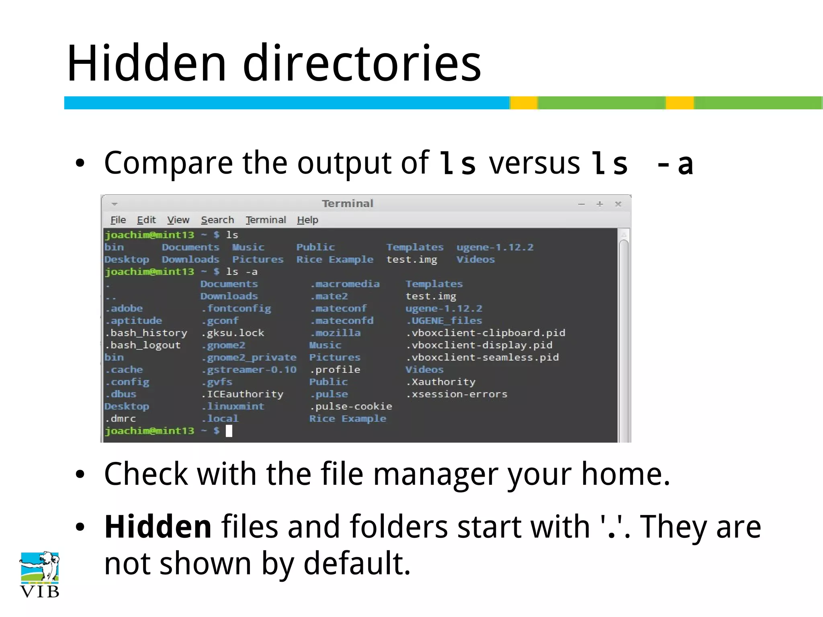Select '.config' directory name
The image size is (823, 617).
[x=127, y=382]
